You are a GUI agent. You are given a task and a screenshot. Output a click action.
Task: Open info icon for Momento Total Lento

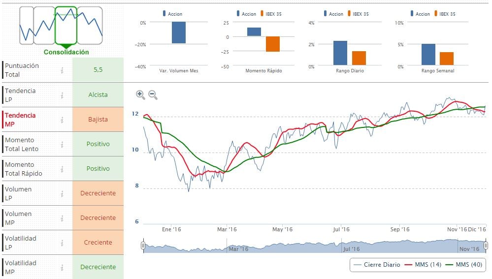pyautogui.click(x=62, y=144)
